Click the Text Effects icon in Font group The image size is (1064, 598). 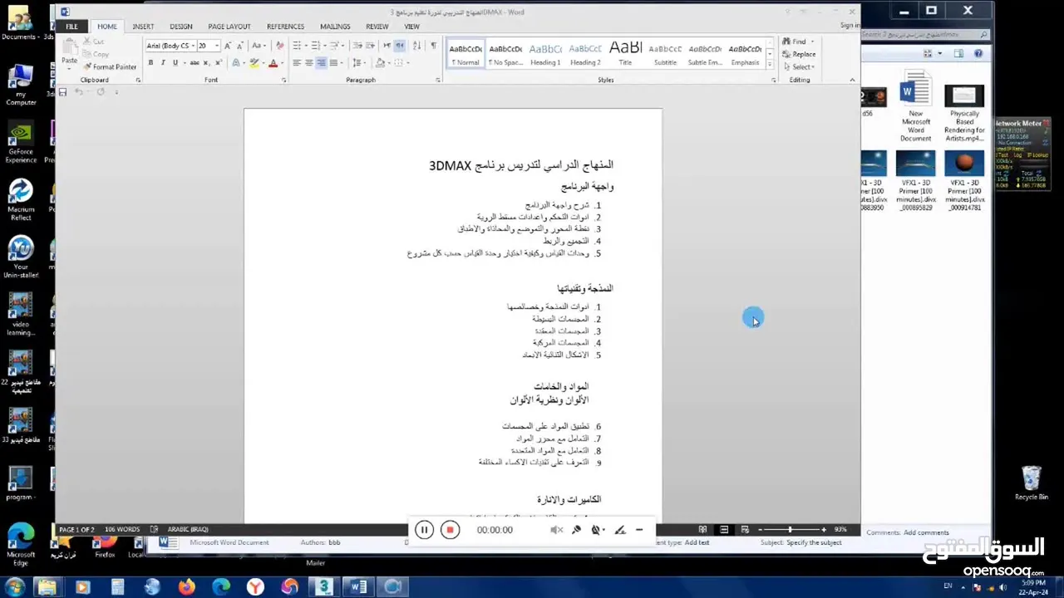[236, 63]
